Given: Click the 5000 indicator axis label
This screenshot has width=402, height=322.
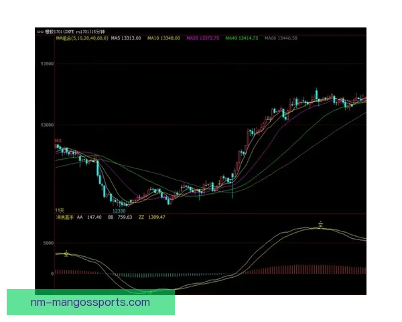Looking at the screenshot, I should coord(46,243).
